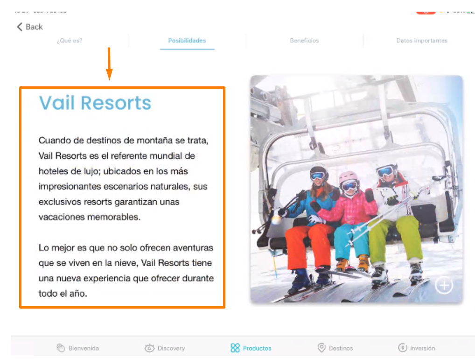The height and width of the screenshot is (359, 475).
Task: Open the Beneficios tab
Action: [304, 41]
